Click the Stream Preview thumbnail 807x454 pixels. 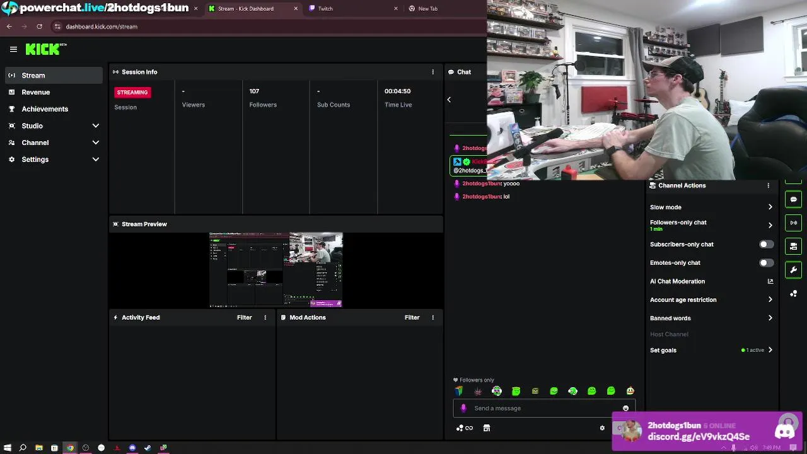tap(276, 270)
